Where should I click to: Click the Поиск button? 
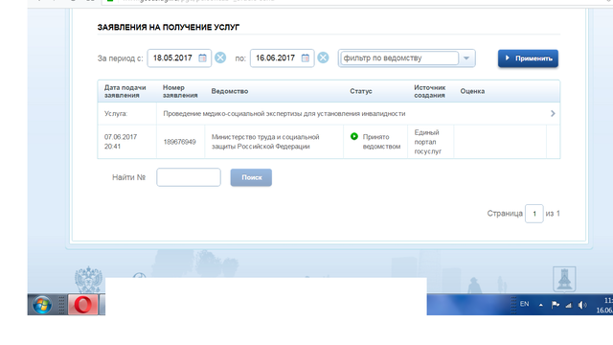click(251, 177)
